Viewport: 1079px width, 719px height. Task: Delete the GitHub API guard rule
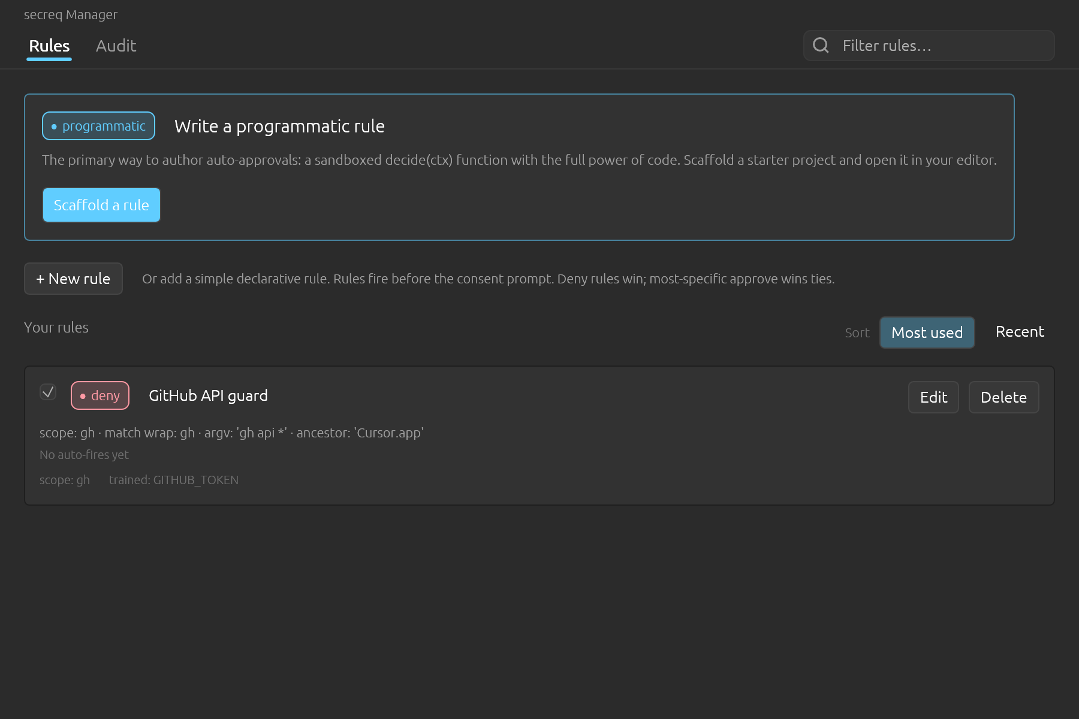[x=1003, y=397]
